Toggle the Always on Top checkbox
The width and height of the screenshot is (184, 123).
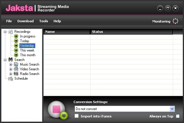coord(178,116)
